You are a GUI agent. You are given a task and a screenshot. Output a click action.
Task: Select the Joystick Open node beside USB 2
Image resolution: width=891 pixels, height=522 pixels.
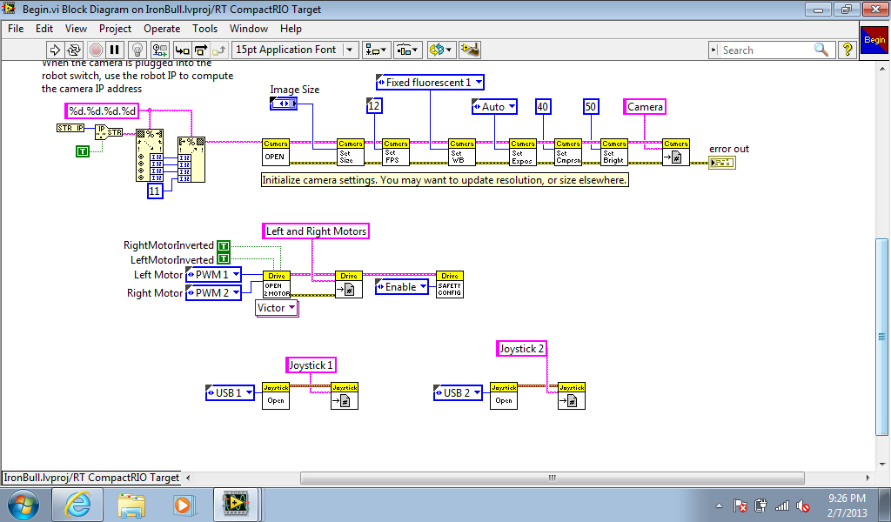(504, 396)
